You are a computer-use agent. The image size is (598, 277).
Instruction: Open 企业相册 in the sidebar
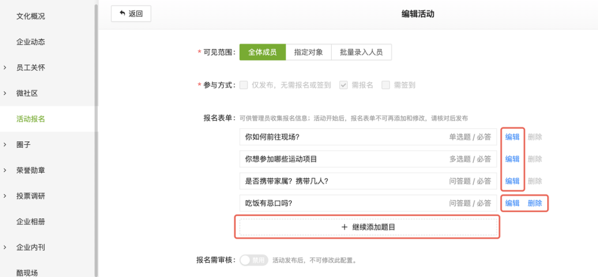(30, 222)
